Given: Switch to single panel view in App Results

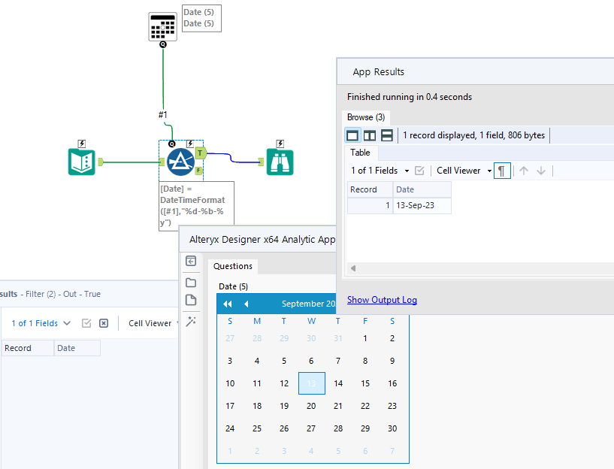Looking at the screenshot, I should point(352,135).
